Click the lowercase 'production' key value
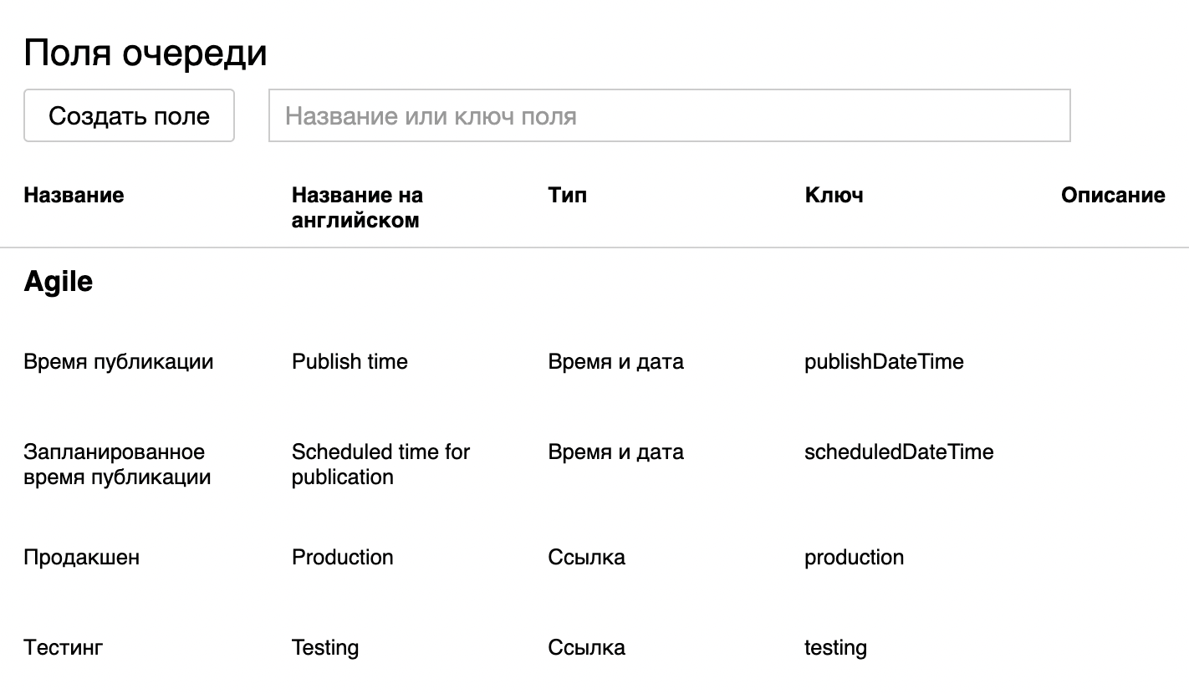Screen dimensions: 1189x694 (x=854, y=558)
